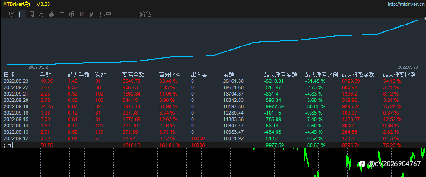Open the 备 notes tab

click(x=91, y=15)
